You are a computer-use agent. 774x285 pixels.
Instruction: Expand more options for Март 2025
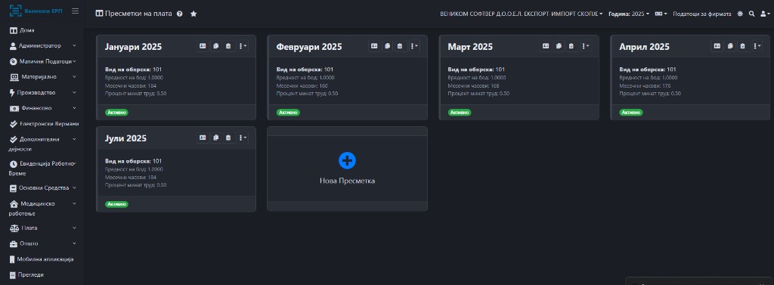(586, 46)
